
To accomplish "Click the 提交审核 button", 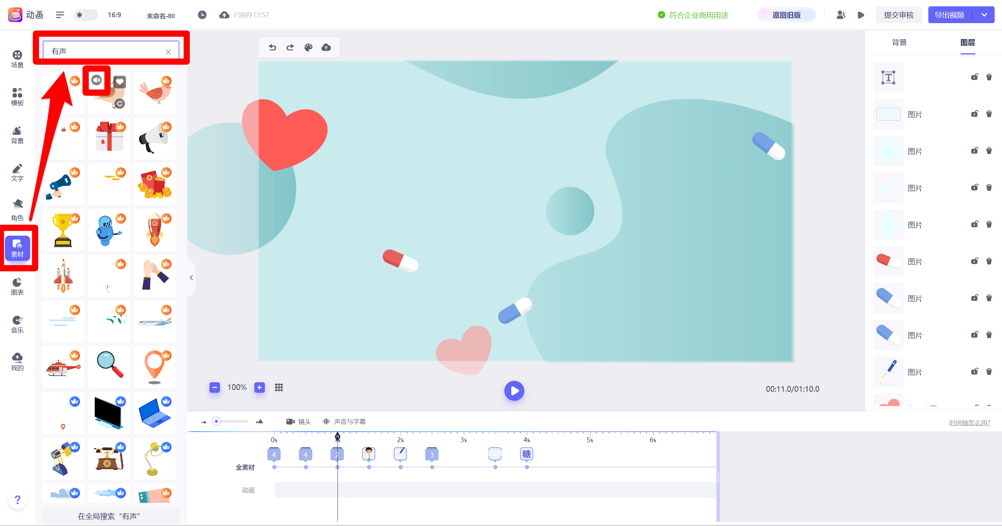I will [x=899, y=15].
